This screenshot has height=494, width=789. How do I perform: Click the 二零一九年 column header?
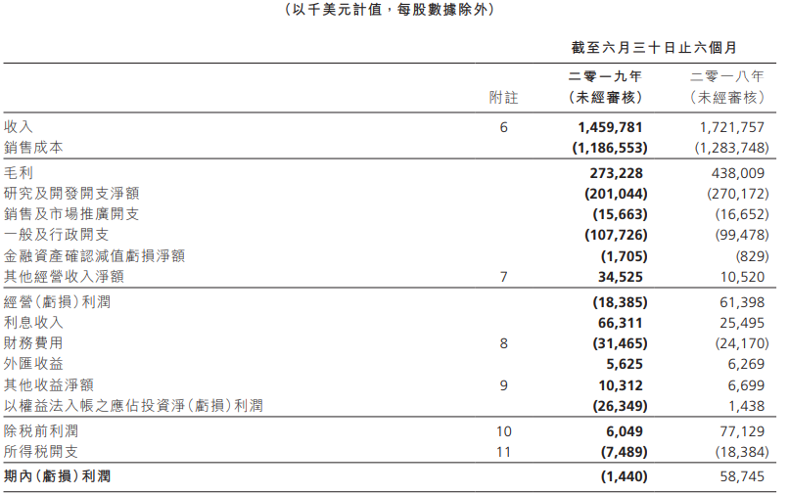(605, 76)
